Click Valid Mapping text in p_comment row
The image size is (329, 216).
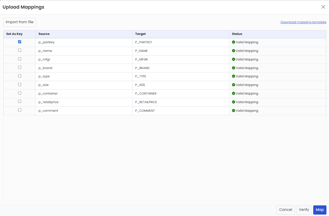(247, 111)
